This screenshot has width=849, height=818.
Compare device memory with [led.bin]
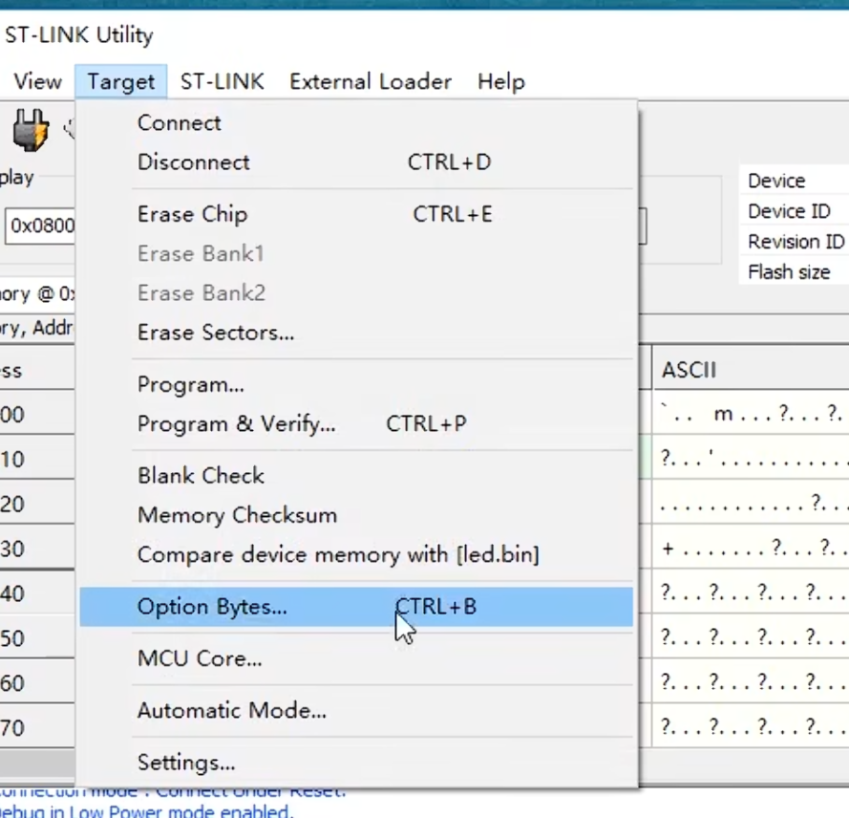tap(355, 554)
